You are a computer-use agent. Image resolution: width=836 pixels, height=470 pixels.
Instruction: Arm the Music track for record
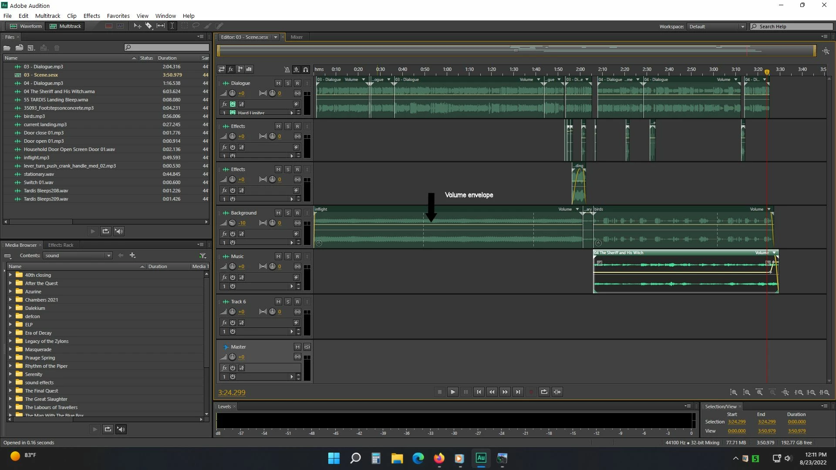[x=297, y=256]
